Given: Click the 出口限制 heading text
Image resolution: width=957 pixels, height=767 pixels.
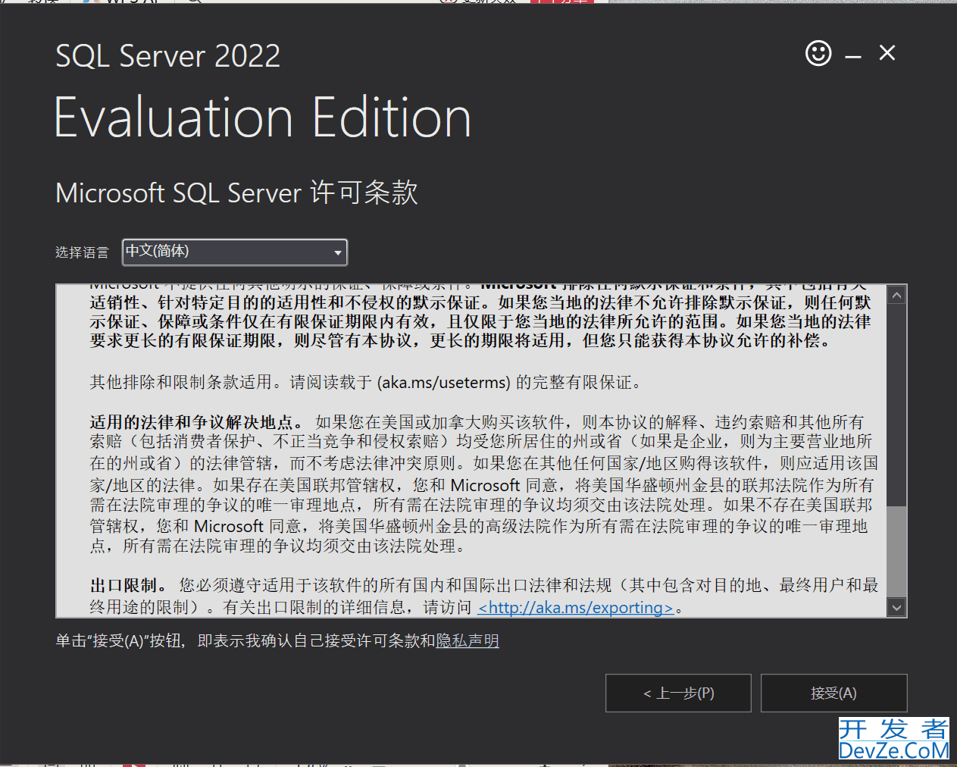Looking at the screenshot, I should 129,586.
